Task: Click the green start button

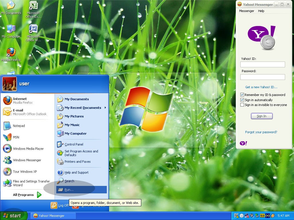Action: click(13, 216)
